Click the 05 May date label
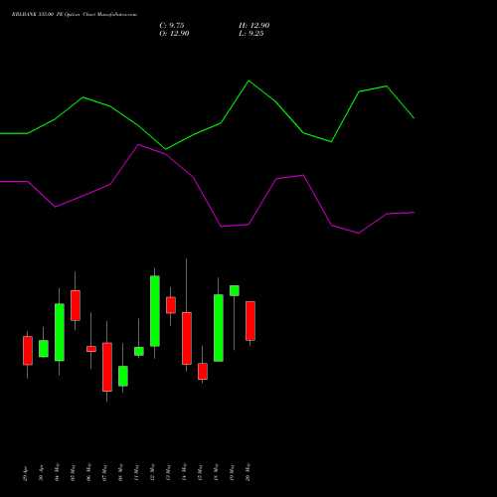Image resolution: width=497 pixels, height=497 pixels. [74, 472]
